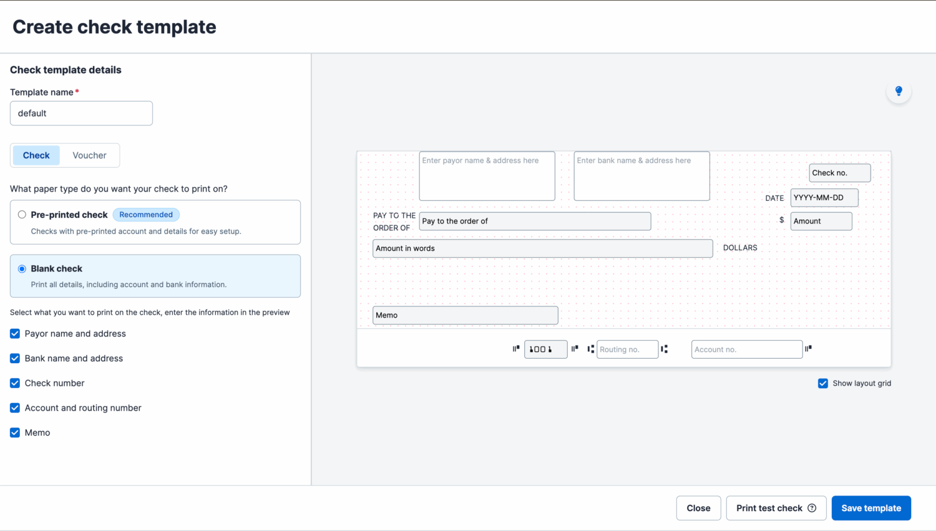Click the Save template button
This screenshot has width=936, height=531.
click(x=871, y=508)
